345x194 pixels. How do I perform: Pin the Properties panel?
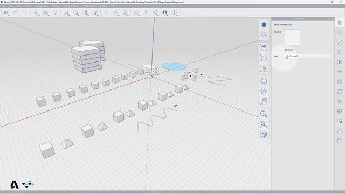(x=329, y=19)
